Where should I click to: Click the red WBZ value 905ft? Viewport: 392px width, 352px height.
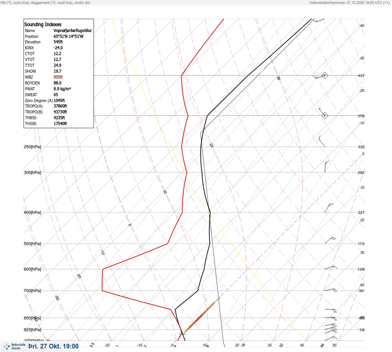58,77
